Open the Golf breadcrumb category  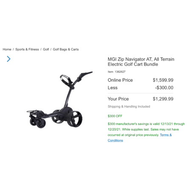click(46, 49)
